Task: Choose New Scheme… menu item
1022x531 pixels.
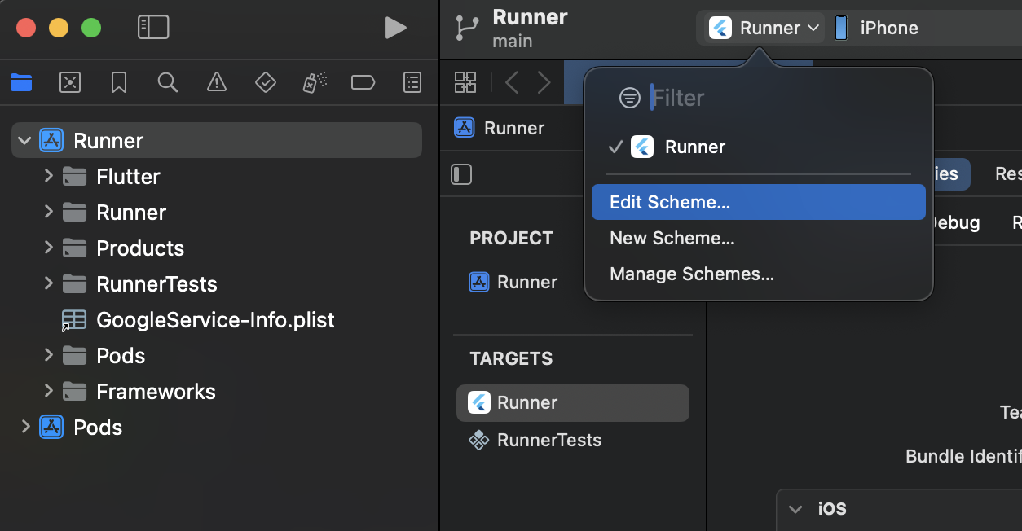Action: tap(759, 238)
